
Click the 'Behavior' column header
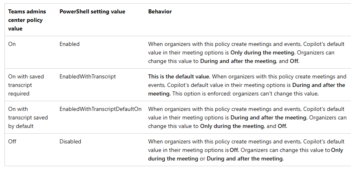(x=160, y=12)
